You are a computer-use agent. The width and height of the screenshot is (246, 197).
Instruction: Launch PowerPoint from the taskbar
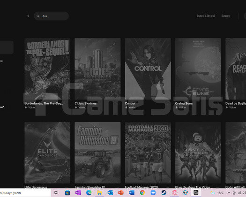[x=121, y=192]
